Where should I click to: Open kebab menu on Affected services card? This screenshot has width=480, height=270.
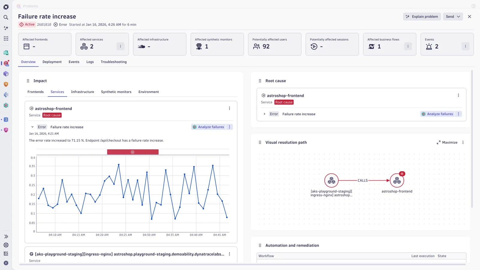[120, 46]
